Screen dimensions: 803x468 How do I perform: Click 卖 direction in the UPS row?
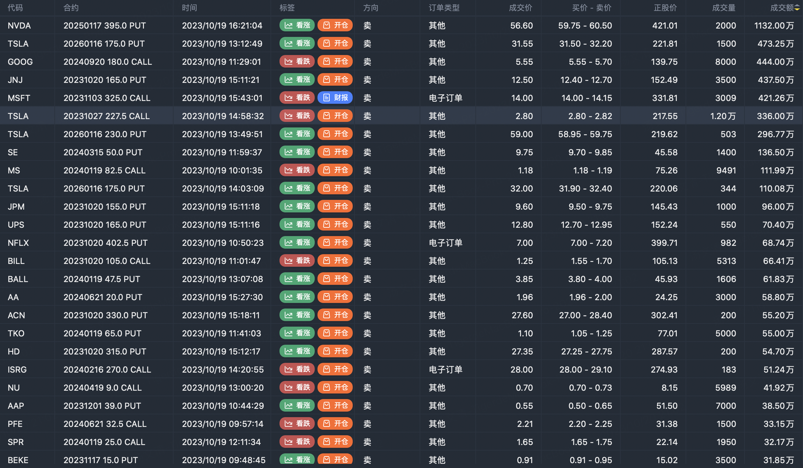367,225
